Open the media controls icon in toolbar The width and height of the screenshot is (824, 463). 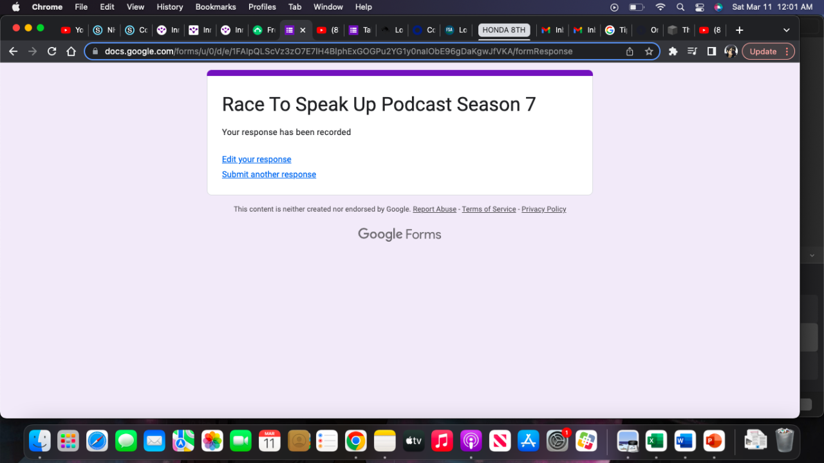point(692,51)
